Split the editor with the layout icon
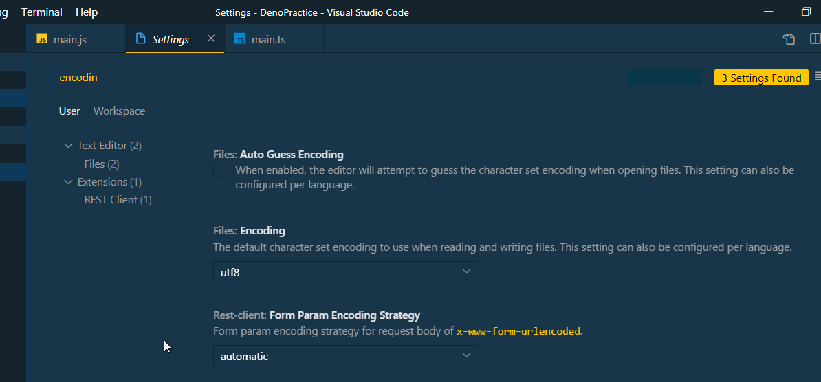Viewport: 821px width, 382px height. coord(815,38)
